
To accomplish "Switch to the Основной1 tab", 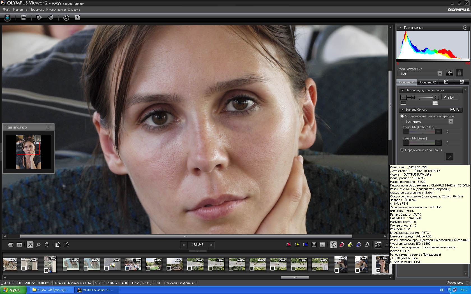I will pos(407,82).
